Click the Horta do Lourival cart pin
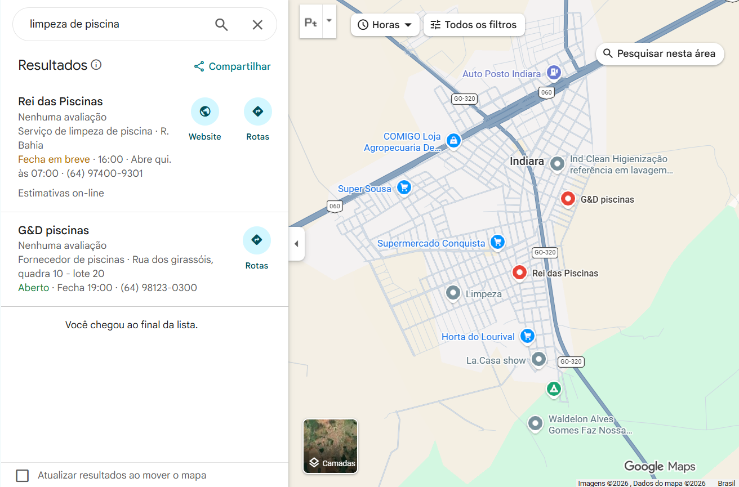 [x=527, y=336]
